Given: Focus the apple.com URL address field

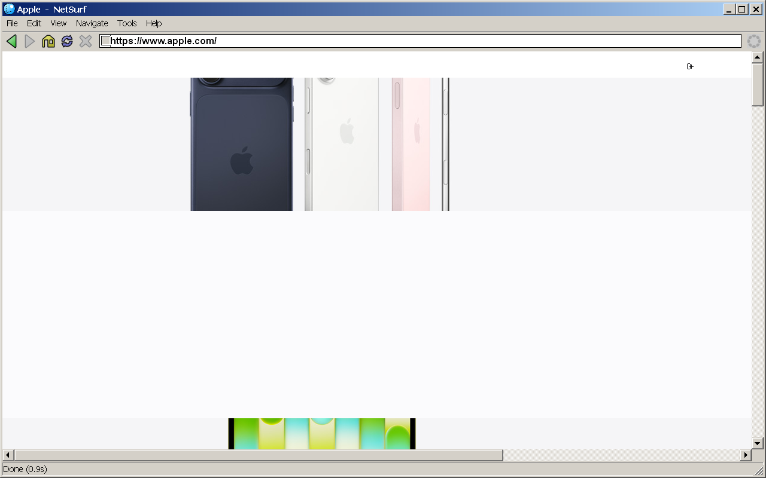Looking at the screenshot, I should pos(419,41).
